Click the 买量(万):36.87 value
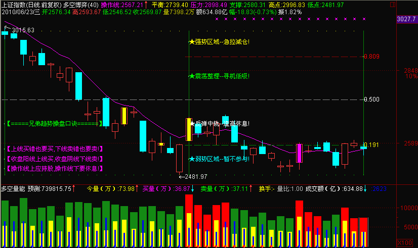The width and height of the screenshot is (418, 248). click(x=166, y=189)
